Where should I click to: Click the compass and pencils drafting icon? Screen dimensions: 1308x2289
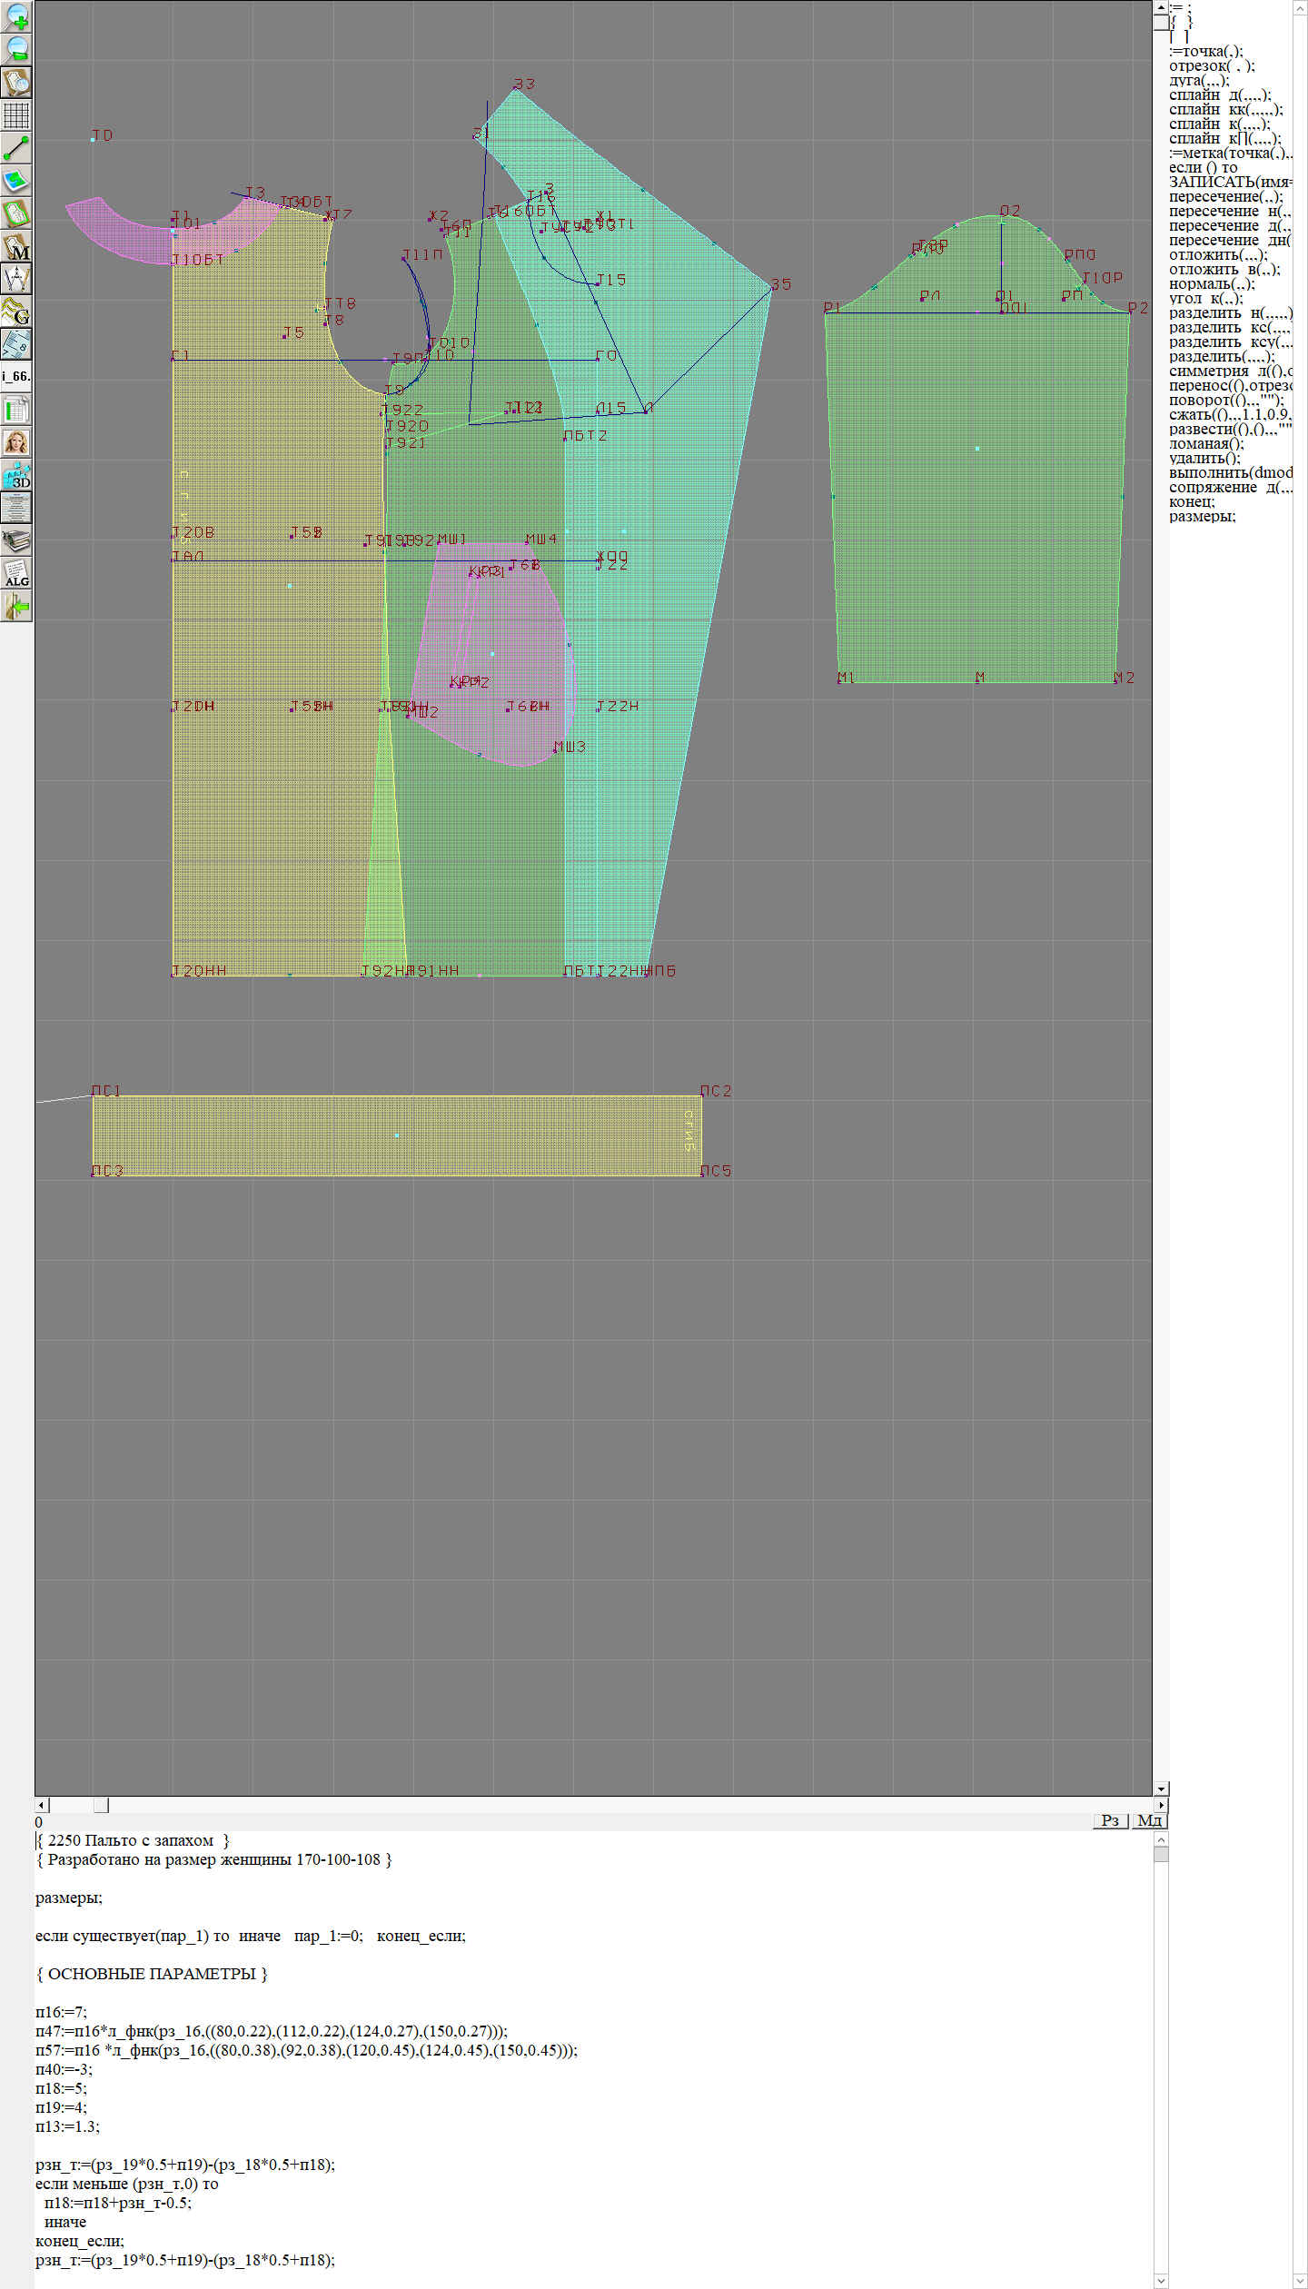(x=16, y=279)
